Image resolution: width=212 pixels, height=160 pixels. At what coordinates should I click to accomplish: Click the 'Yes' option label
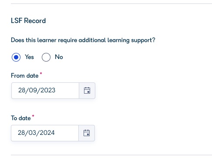pyautogui.click(x=29, y=57)
